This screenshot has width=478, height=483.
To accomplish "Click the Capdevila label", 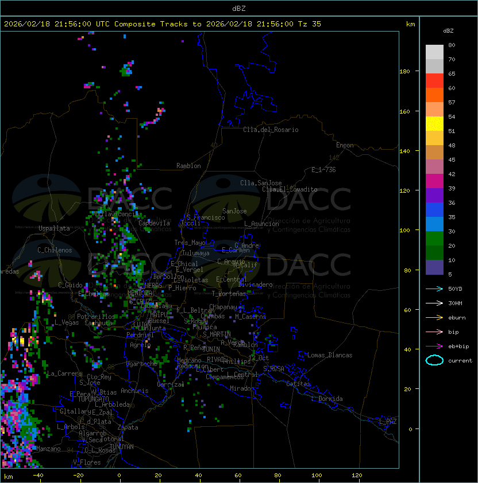I will pos(154,223).
